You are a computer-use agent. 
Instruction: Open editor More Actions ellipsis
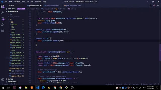pyautogui.click(x=158, y=5)
